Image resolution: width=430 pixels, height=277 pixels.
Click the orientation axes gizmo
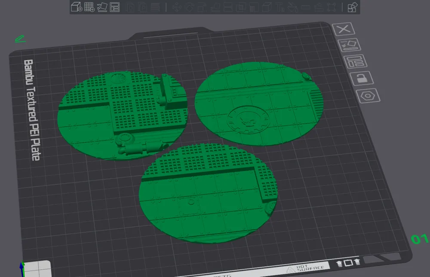click(21, 268)
